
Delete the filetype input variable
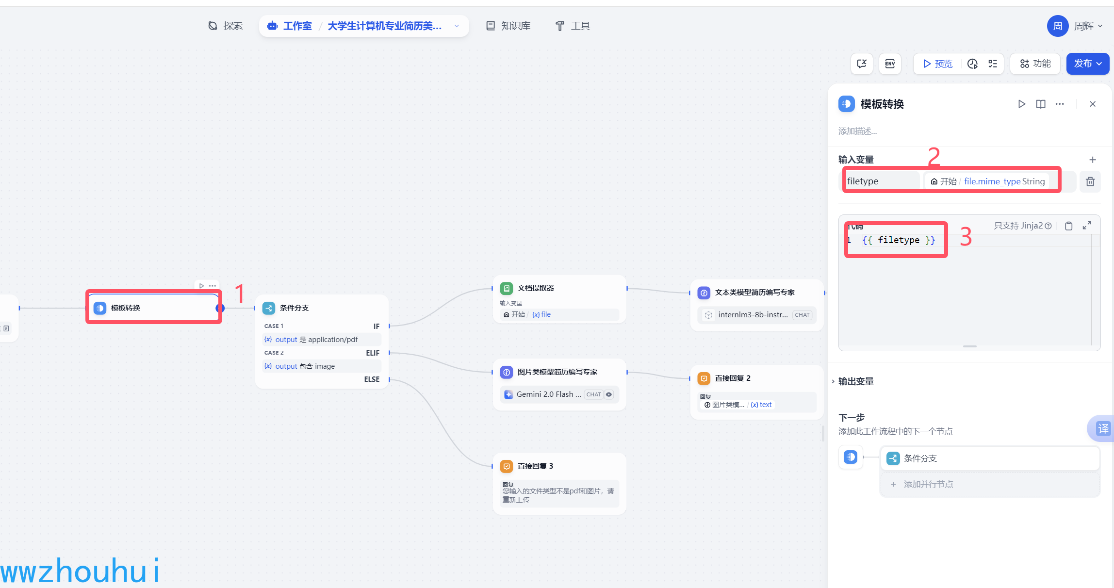[1090, 181]
